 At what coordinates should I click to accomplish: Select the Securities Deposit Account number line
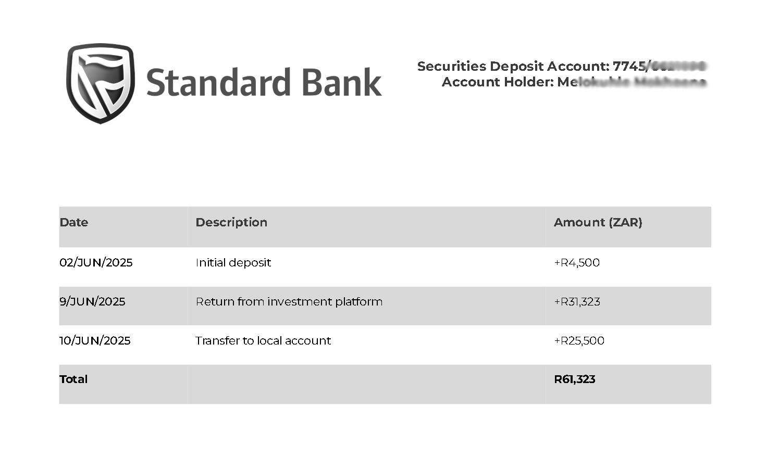[x=562, y=66]
